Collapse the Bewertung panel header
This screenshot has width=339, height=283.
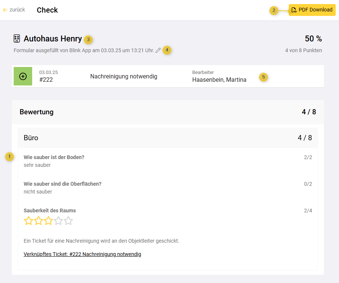(x=168, y=112)
